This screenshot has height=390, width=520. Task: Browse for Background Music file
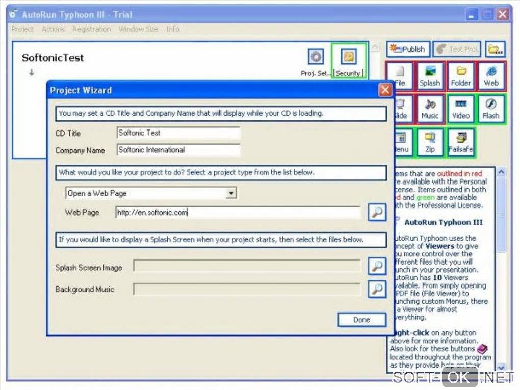377,289
